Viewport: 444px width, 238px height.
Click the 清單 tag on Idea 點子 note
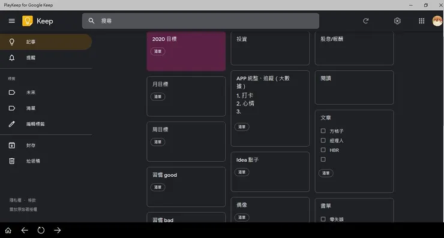click(x=242, y=172)
